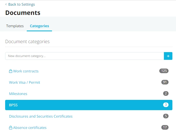Select the Categories tab
Screen dimensions: 176x133
[39, 26]
